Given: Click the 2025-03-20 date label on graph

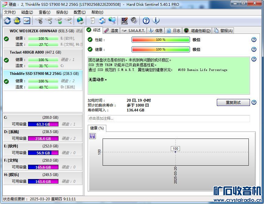Looking at the screenshot, I should 175,175.
